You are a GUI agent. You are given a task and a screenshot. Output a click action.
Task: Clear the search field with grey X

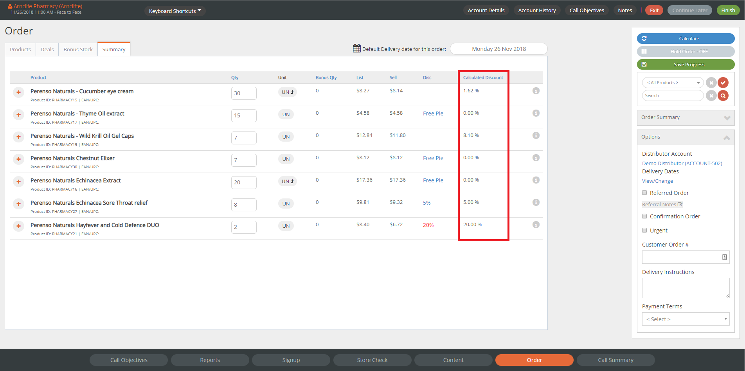tap(711, 95)
